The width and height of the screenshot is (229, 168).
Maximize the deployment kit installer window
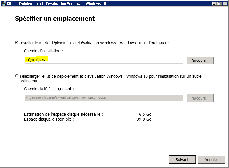(220, 3)
